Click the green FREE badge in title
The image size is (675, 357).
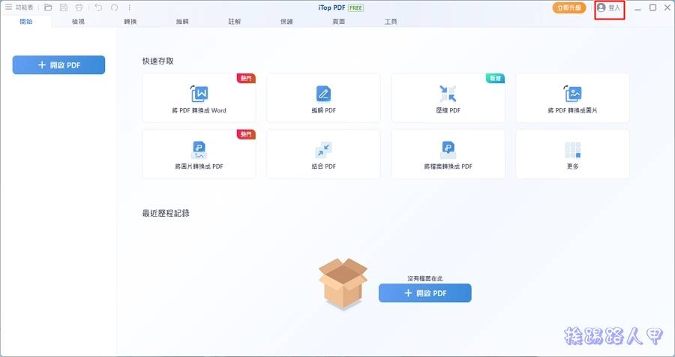tap(355, 8)
